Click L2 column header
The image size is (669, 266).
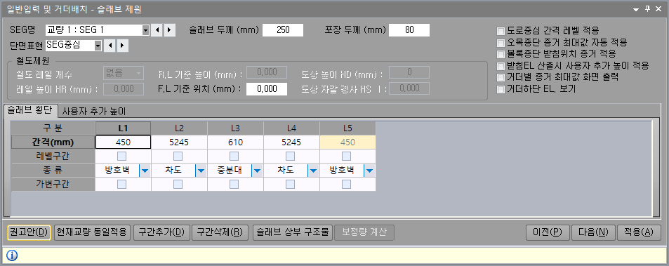[179, 128]
